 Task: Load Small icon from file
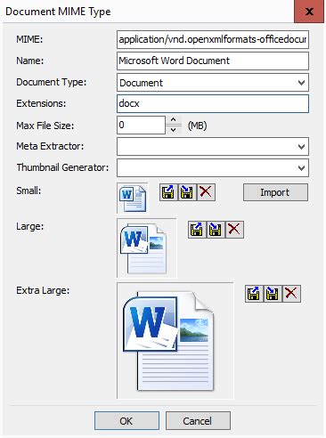[x=168, y=192]
